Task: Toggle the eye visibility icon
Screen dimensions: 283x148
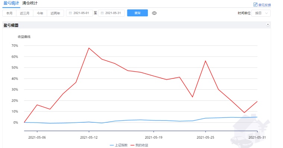Action: pyautogui.click(x=154, y=13)
